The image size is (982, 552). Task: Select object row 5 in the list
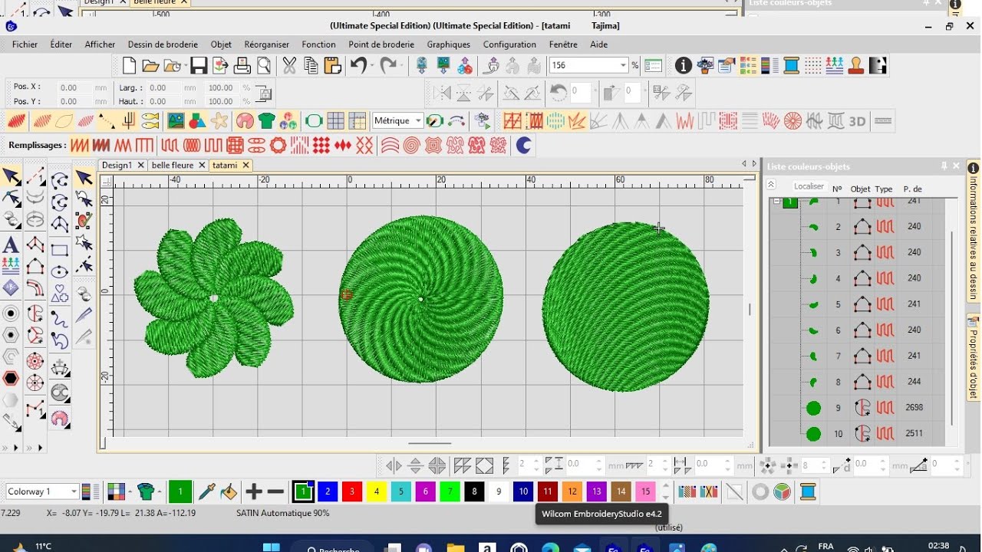[858, 304]
